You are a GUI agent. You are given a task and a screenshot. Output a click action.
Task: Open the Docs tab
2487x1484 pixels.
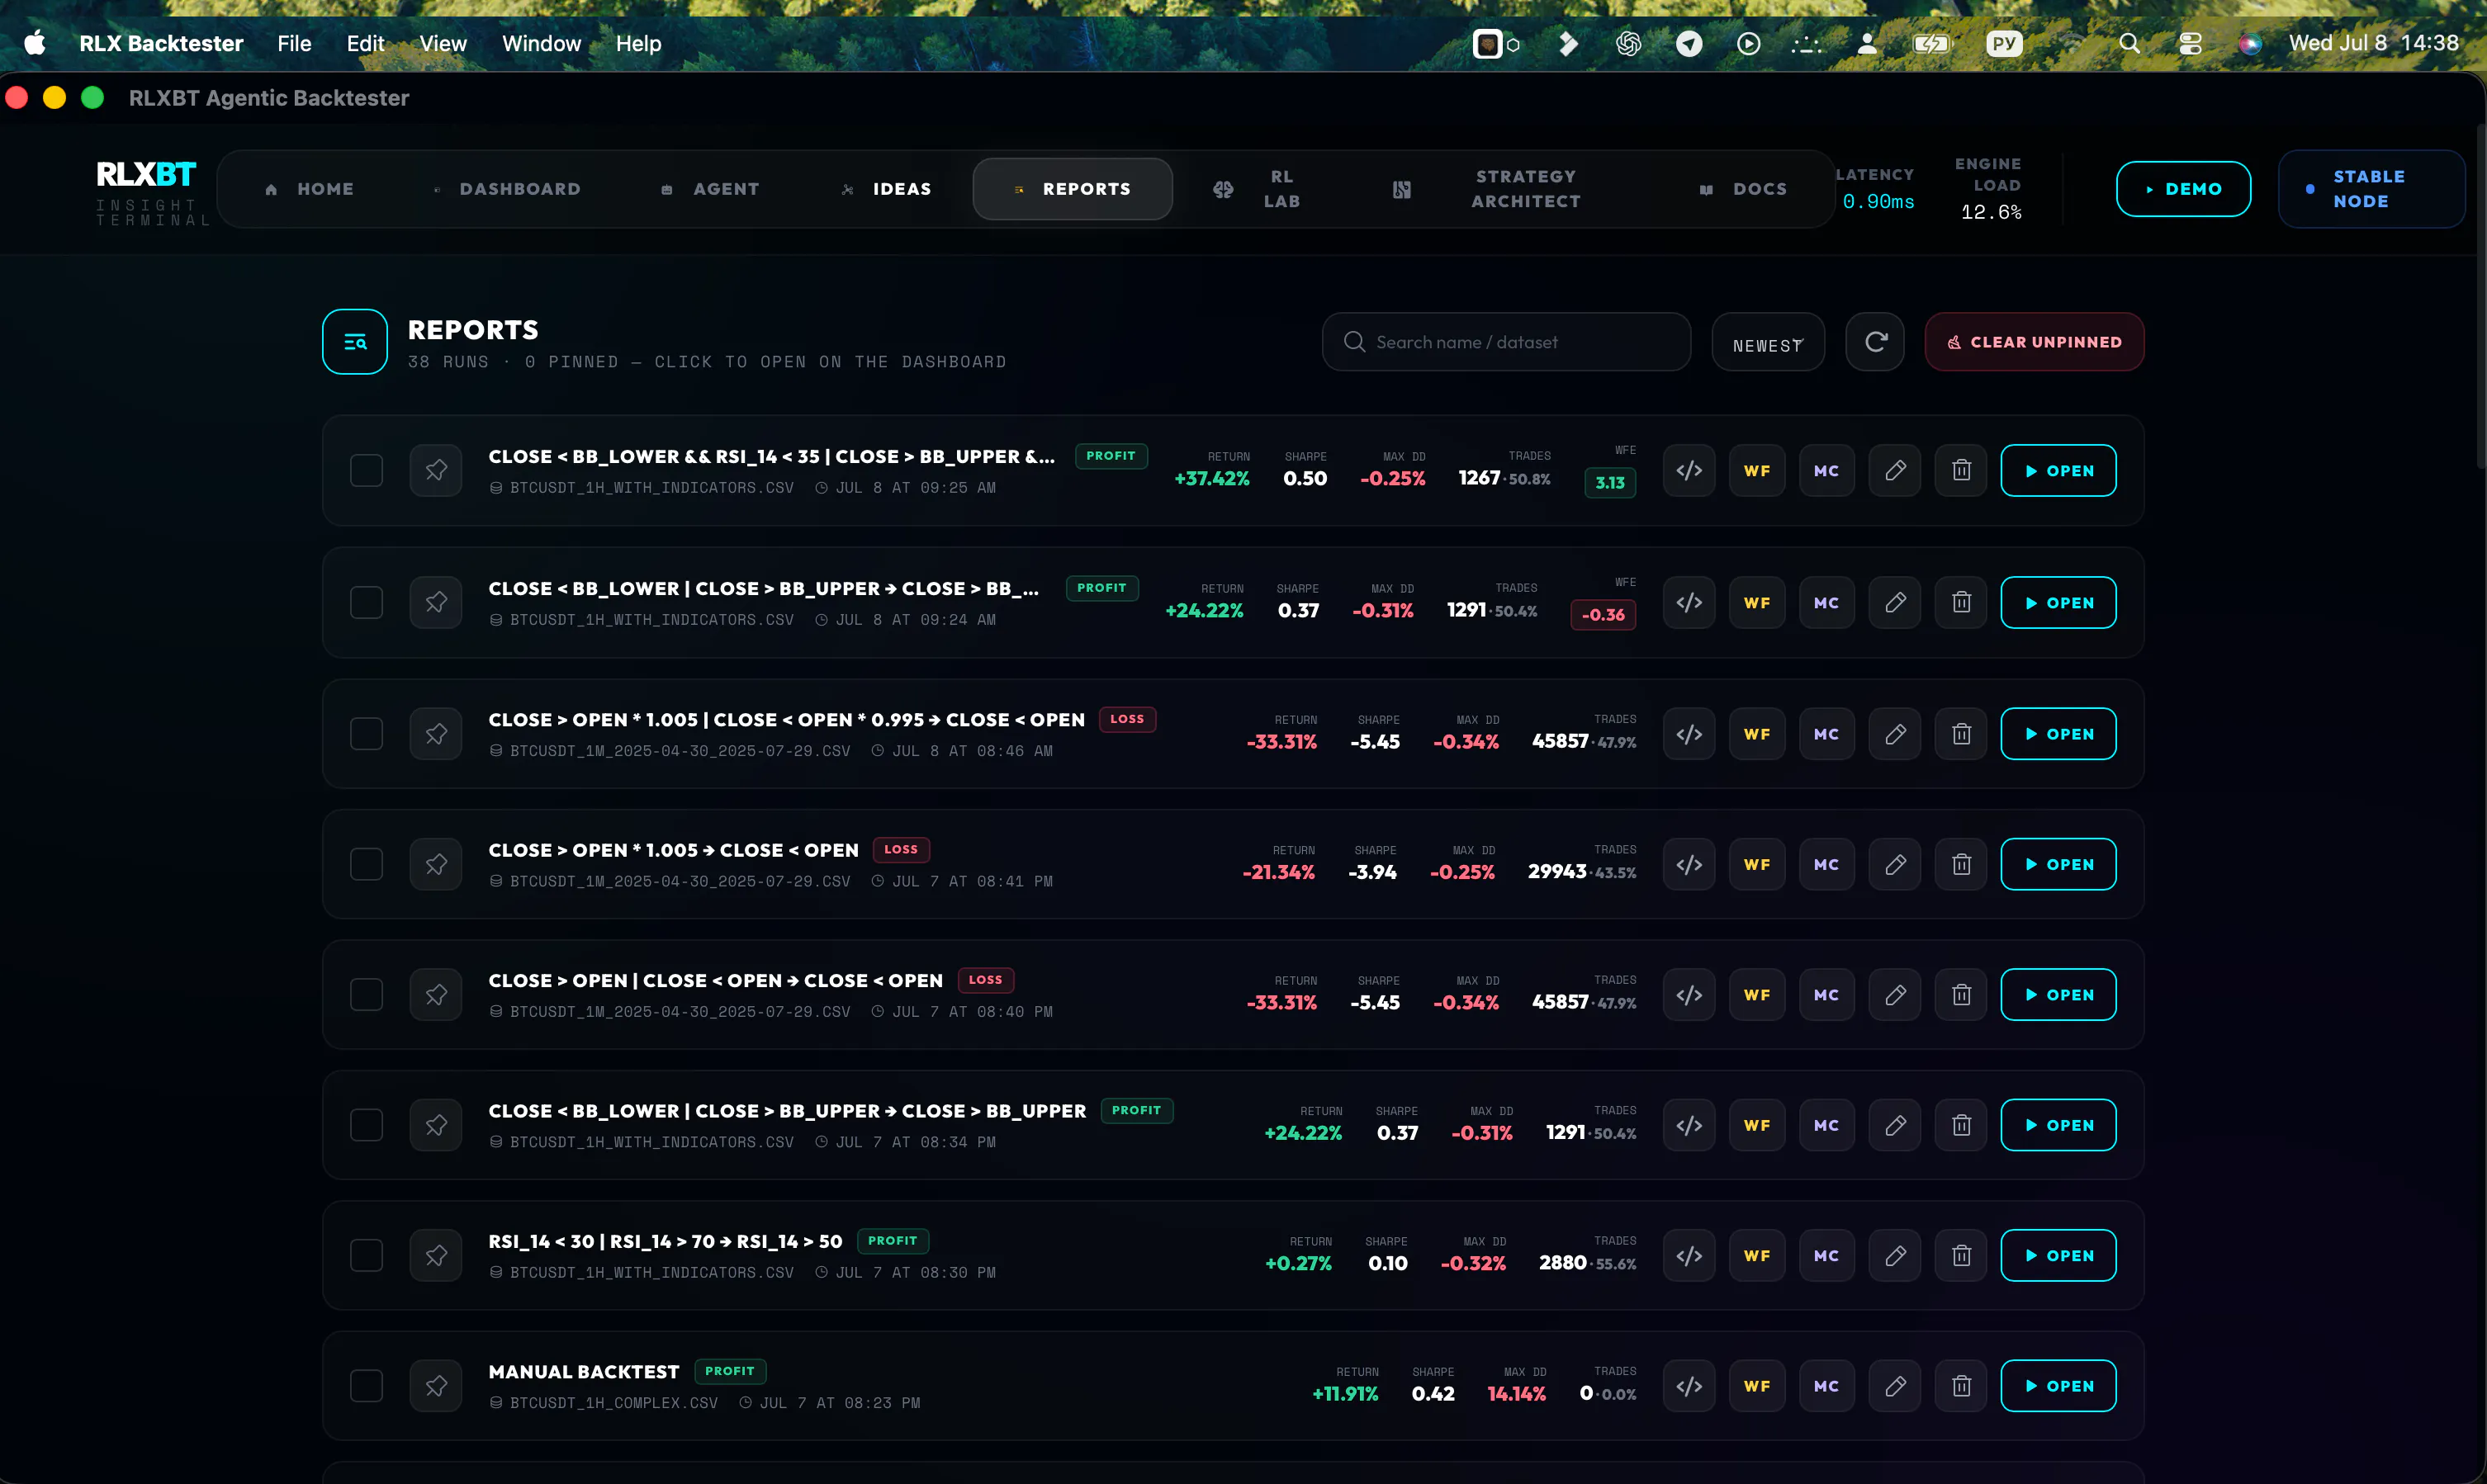tap(1743, 189)
